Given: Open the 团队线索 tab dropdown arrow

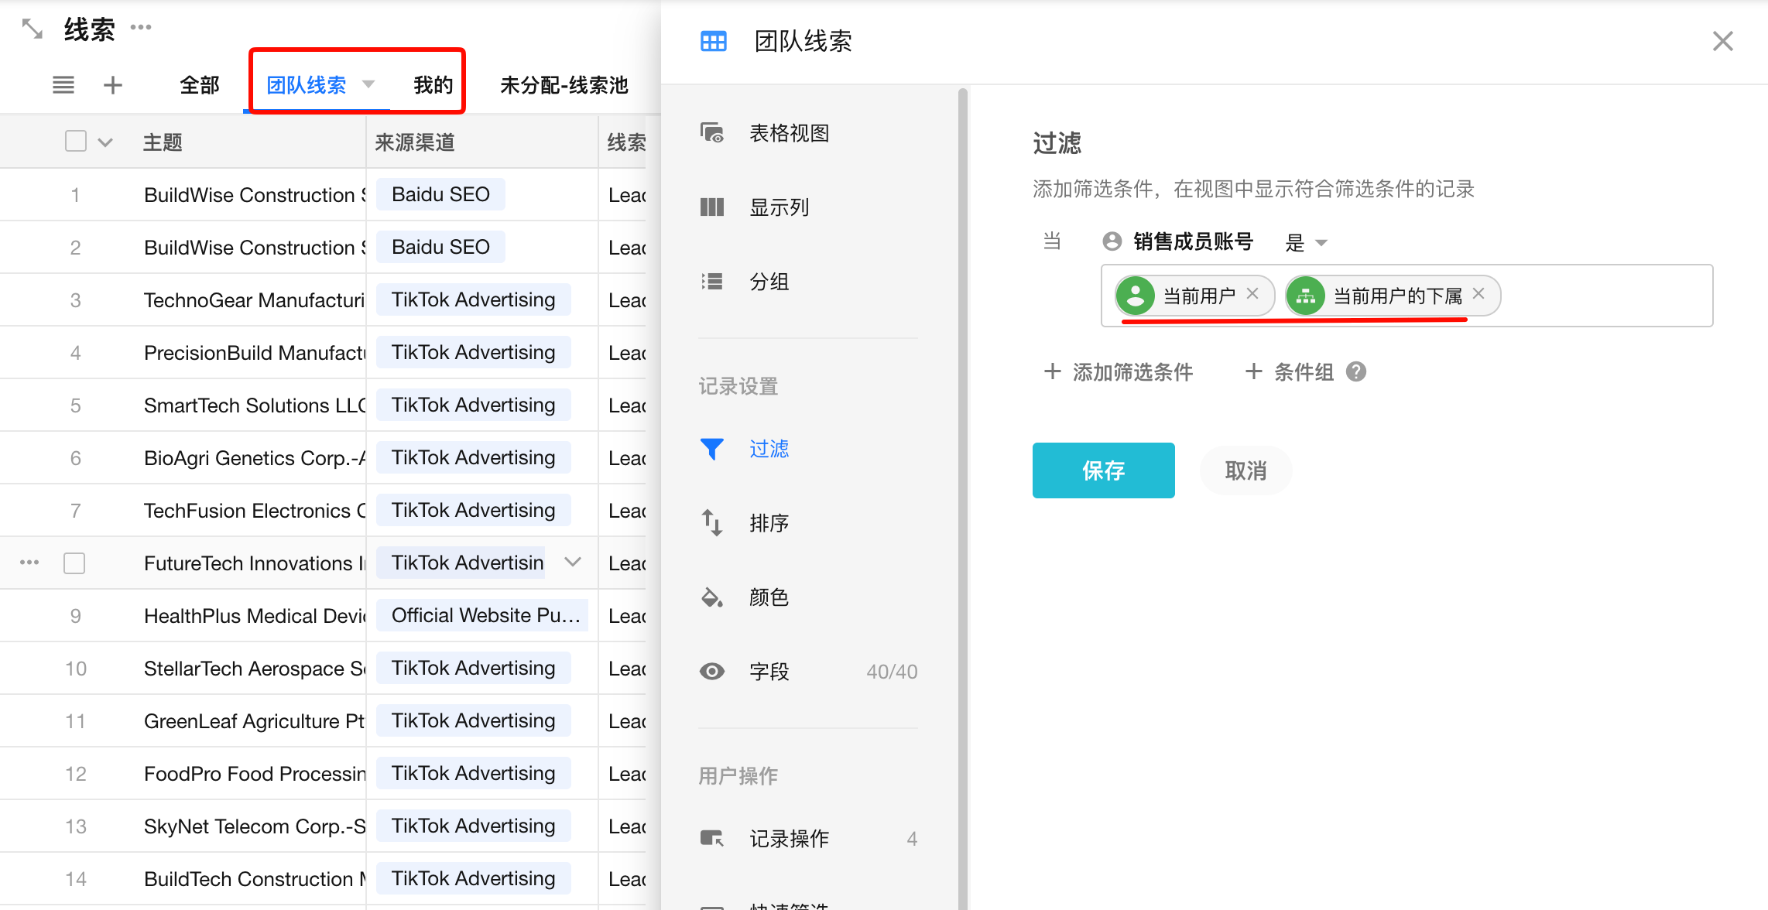Looking at the screenshot, I should 368,84.
